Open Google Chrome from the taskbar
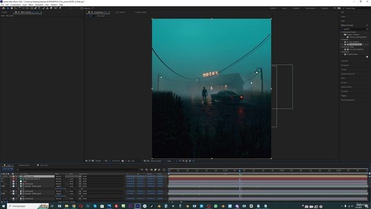Viewport: 371px width, 209px height. pyautogui.click(x=74, y=206)
